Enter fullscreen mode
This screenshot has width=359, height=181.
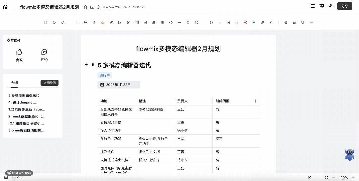click(x=326, y=178)
